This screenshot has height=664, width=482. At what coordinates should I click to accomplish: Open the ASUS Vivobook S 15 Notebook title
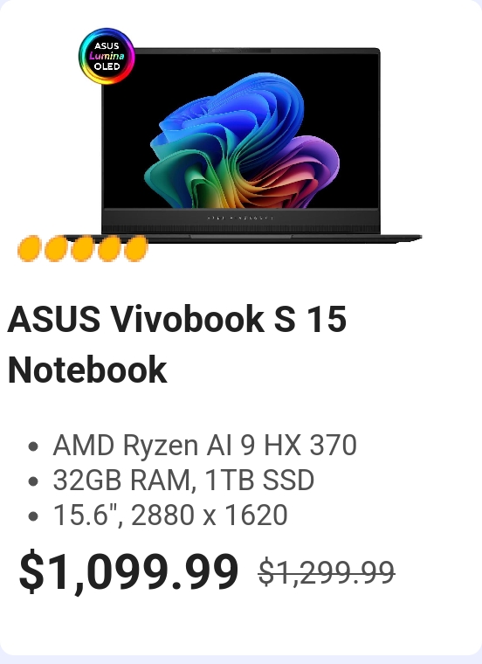177,344
